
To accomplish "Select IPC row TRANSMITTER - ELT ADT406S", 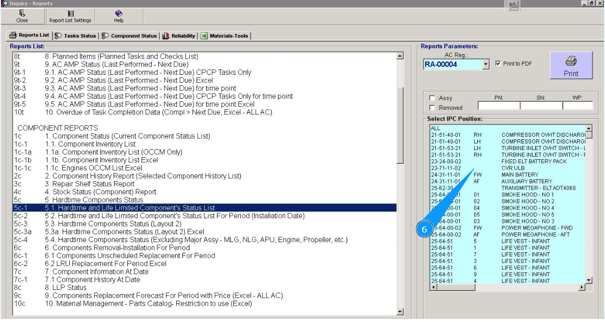I will coord(508,188).
